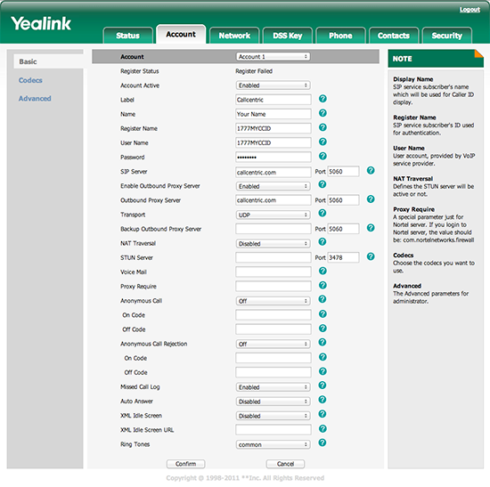Click help icon beside Name field
Viewport: 490px width, 487px height.
[323, 113]
